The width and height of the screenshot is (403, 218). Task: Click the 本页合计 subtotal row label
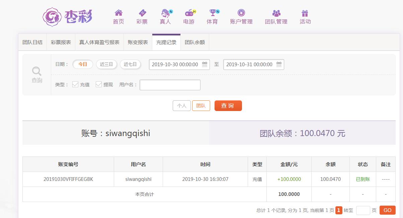coord(145,194)
